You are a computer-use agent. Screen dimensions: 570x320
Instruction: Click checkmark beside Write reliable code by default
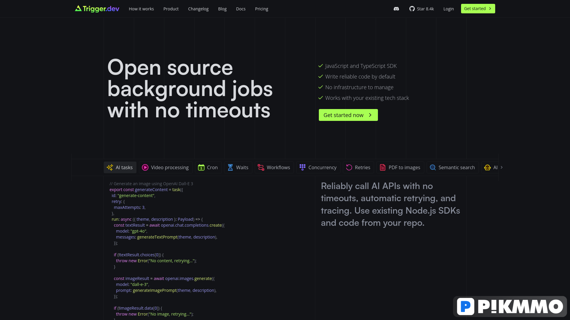(x=321, y=76)
